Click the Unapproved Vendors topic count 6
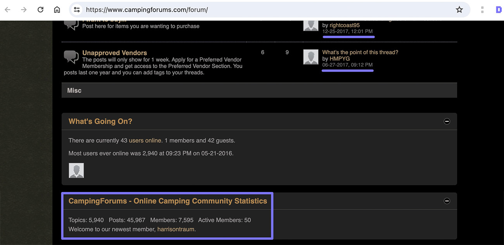Screen dimensions: 504x245 click(262, 52)
